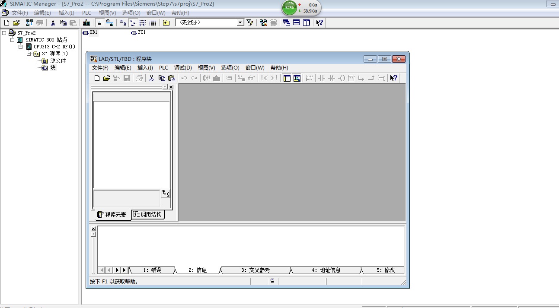Open the OB1 block
Image resolution: width=559 pixels, height=308 pixels.
(x=90, y=32)
